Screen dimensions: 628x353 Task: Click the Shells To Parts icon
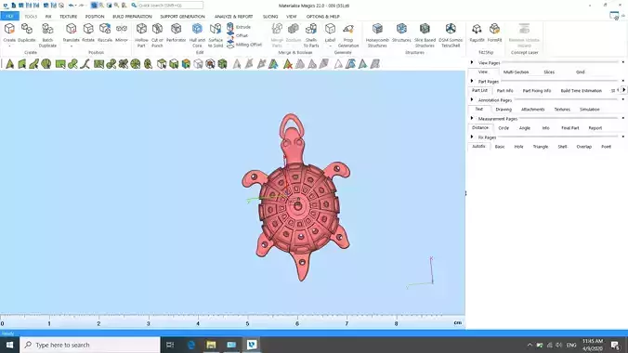311,29
